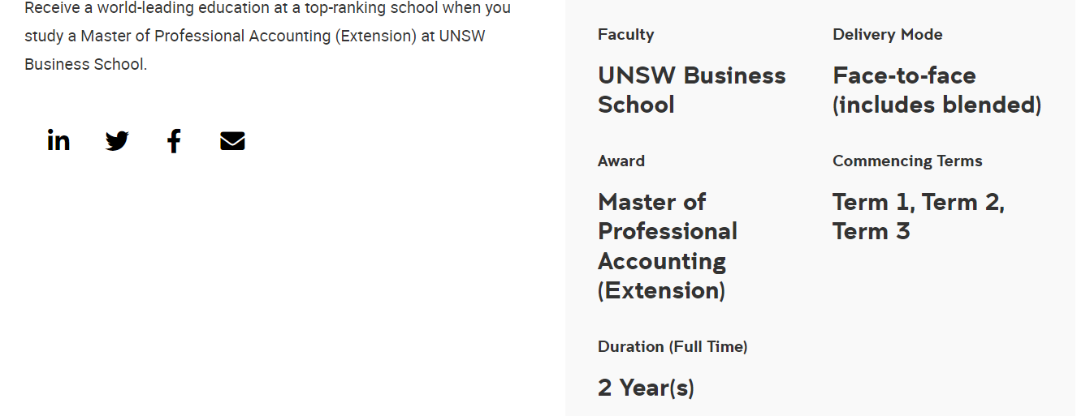1077x416 pixels.
Task: Click "Term 1" under Commencing Terms
Action: pyautogui.click(x=873, y=202)
